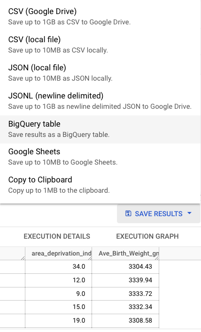Image resolution: width=201 pixels, height=332 pixels.
Task: Click the cell with value 3308.58
Action: [125, 321]
